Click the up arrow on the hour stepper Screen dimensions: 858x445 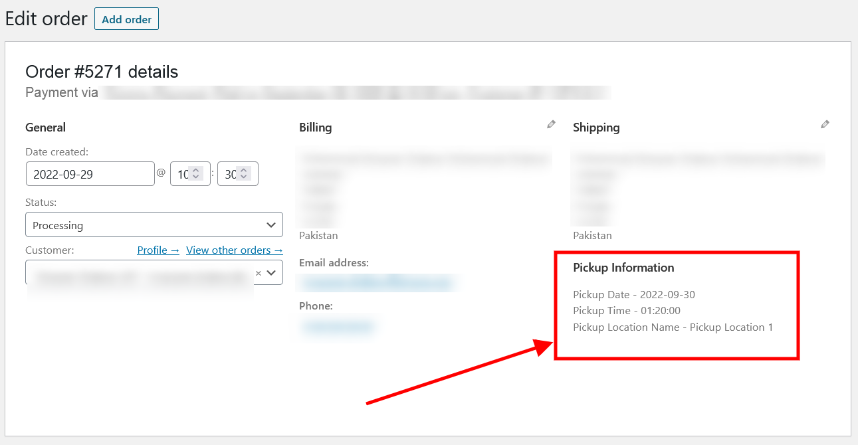tap(196, 169)
